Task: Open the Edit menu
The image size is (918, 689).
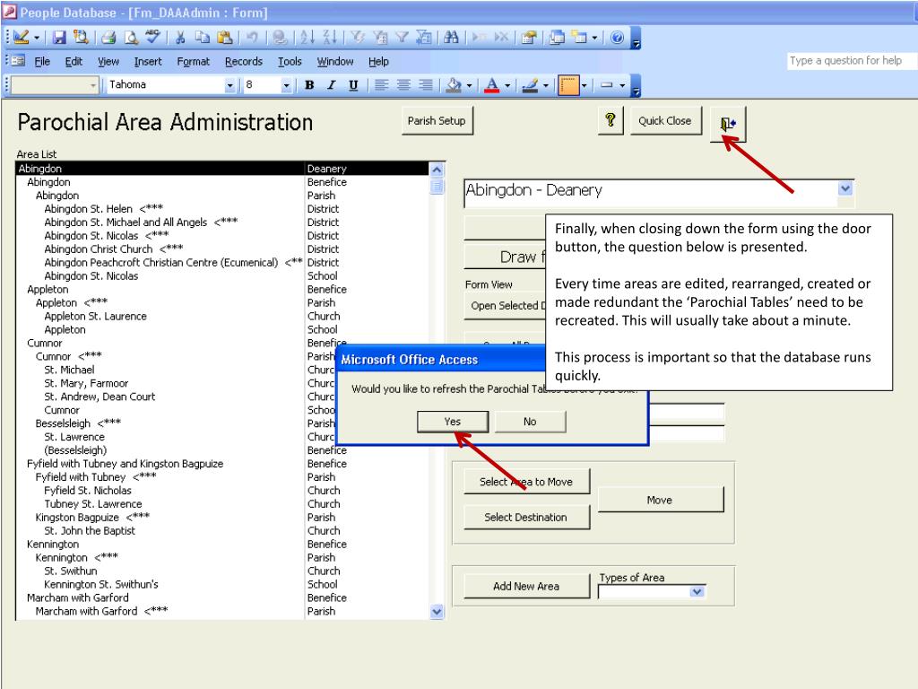Action: (x=74, y=62)
